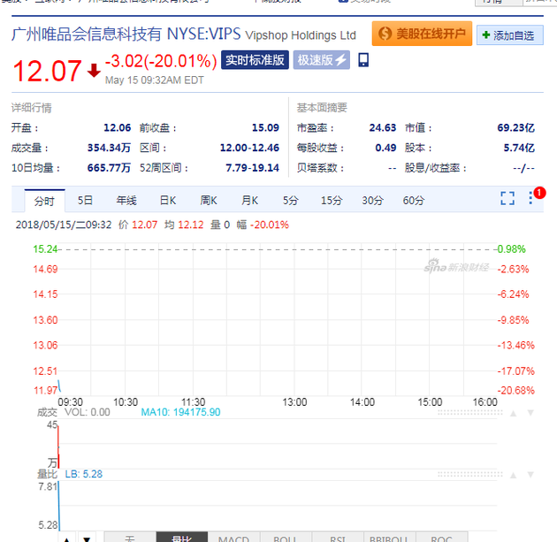Viewport: 557px width, 542px height.
Task: Open the 年线 chart tab
Action: (126, 201)
